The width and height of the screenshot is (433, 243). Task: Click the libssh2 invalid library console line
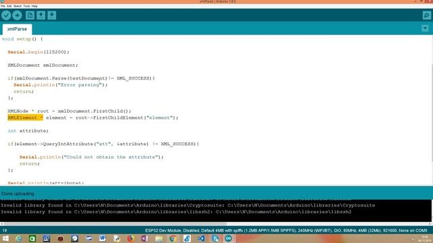(176, 212)
